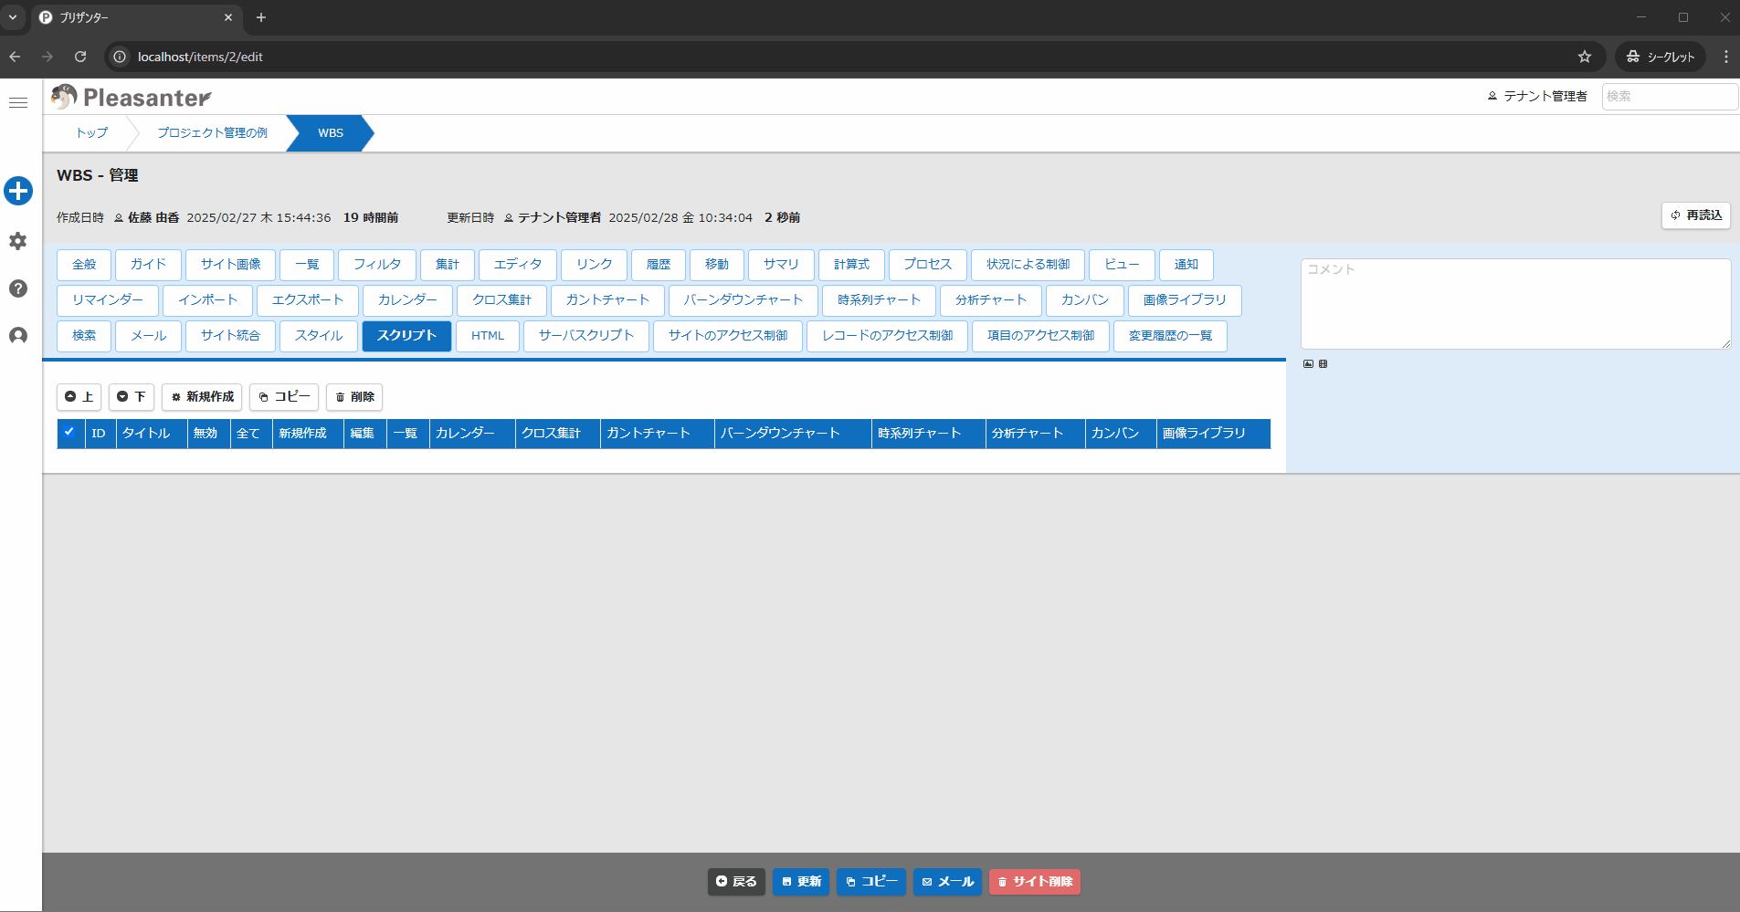Move the selected script up with 上
1740x912 pixels.
79,397
